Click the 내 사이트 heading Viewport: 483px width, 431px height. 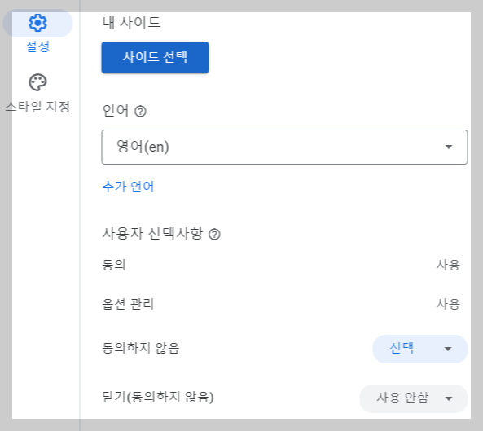pos(131,23)
